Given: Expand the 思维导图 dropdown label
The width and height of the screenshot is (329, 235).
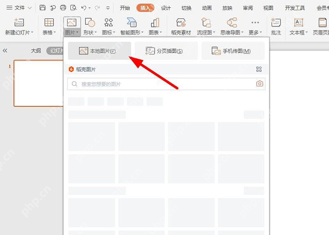Looking at the screenshot, I should coord(232,32).
